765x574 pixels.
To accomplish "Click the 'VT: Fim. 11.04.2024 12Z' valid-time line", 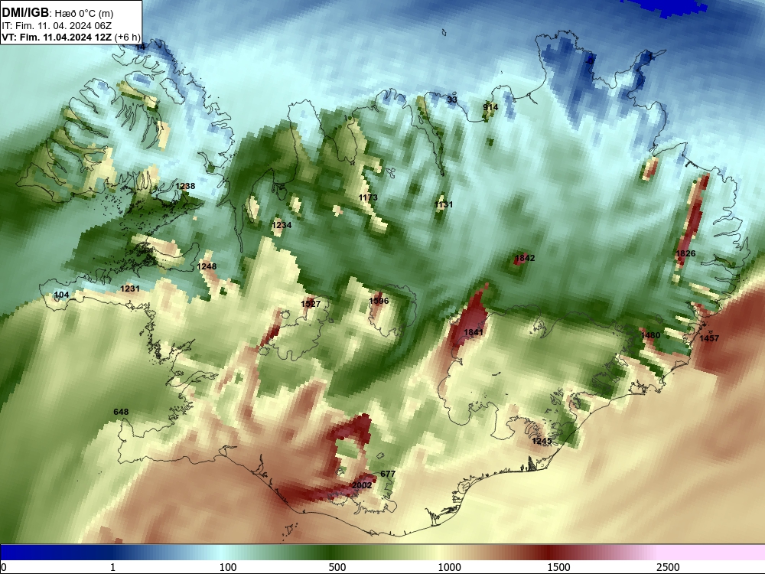I will tap(57, 38).
